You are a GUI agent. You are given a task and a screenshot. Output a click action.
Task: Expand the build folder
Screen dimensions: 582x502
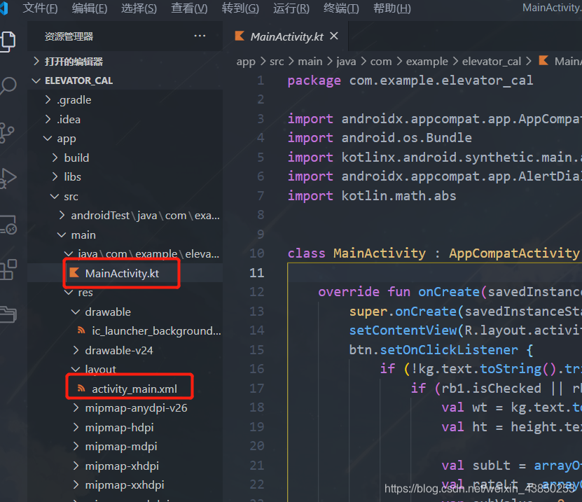(125, 158)
